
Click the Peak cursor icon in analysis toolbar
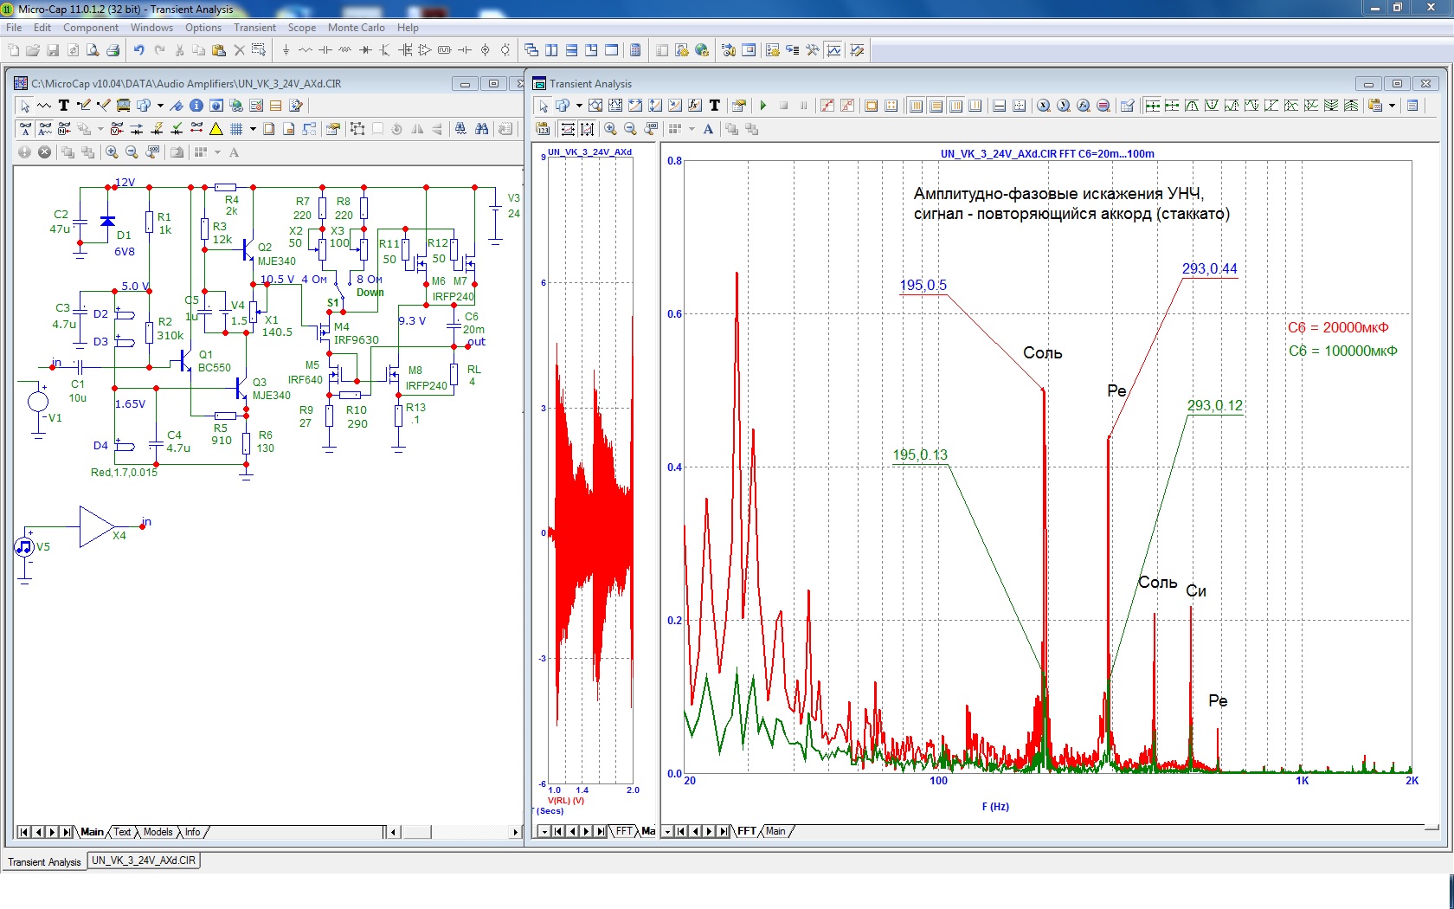click(1192, 106)
